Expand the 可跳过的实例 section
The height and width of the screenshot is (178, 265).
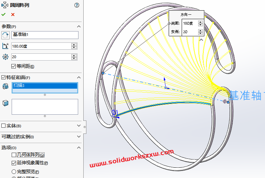(x=79, y=137)
